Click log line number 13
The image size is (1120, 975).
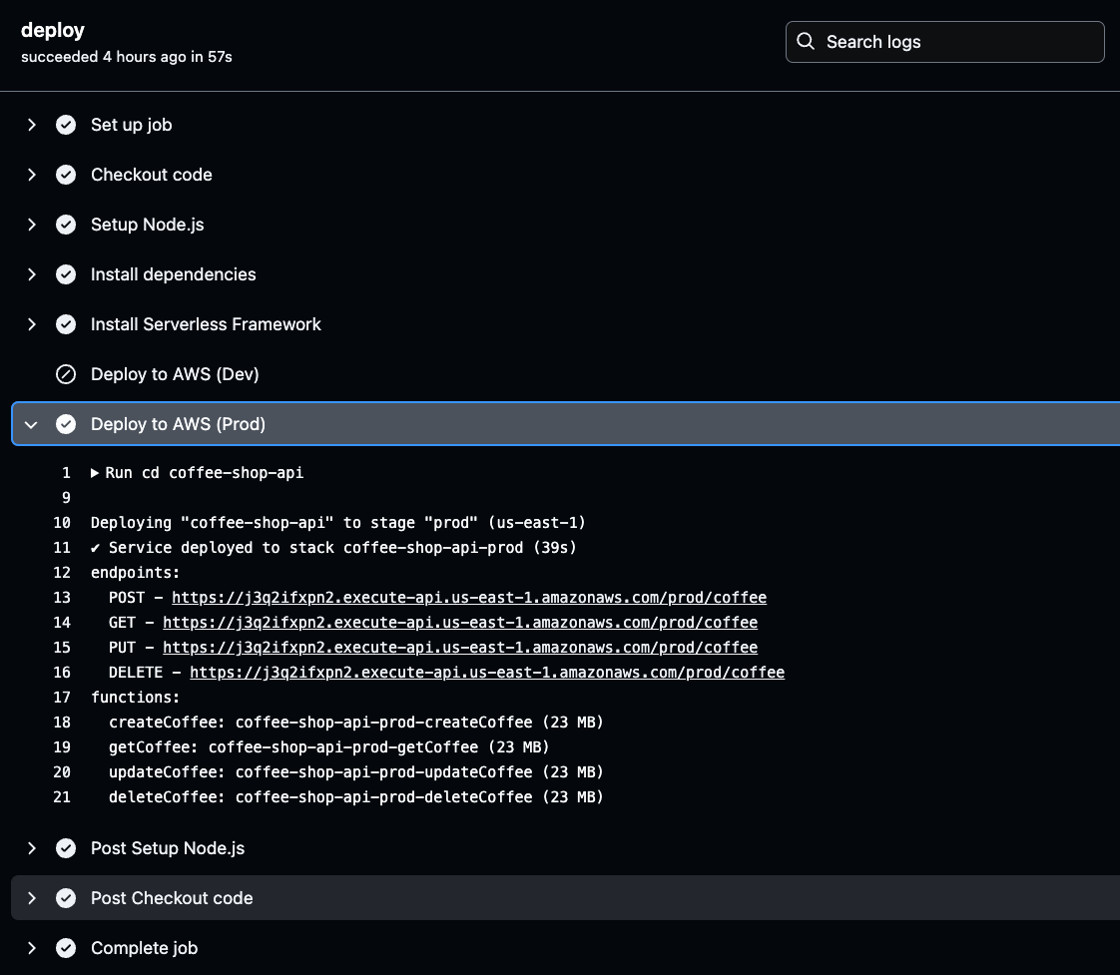pos(62,598)
